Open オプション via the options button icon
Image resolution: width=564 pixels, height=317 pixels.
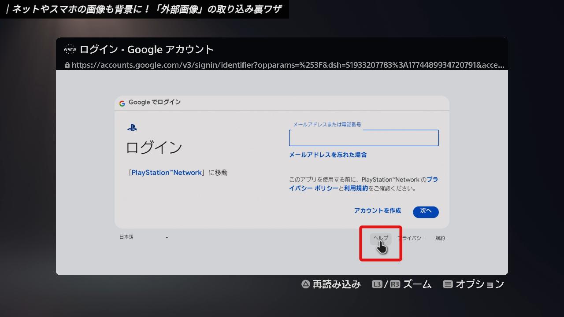[448, 284]
